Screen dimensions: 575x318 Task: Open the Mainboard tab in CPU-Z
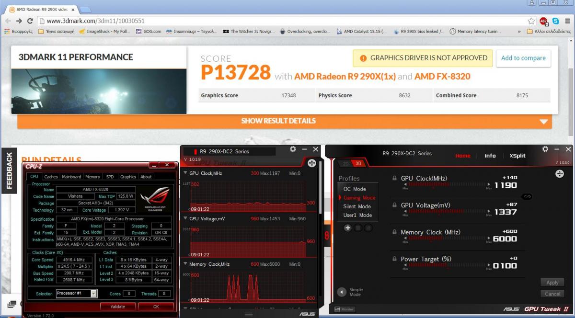71,177
